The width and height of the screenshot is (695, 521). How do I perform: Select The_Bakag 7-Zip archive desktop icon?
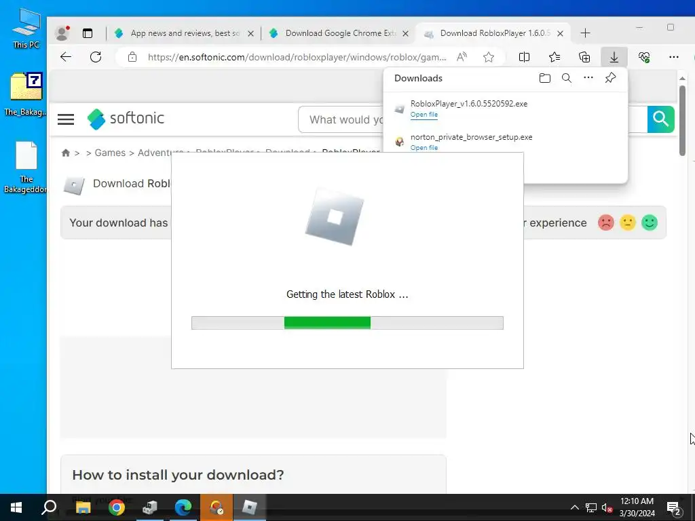[x=26, y=94]
